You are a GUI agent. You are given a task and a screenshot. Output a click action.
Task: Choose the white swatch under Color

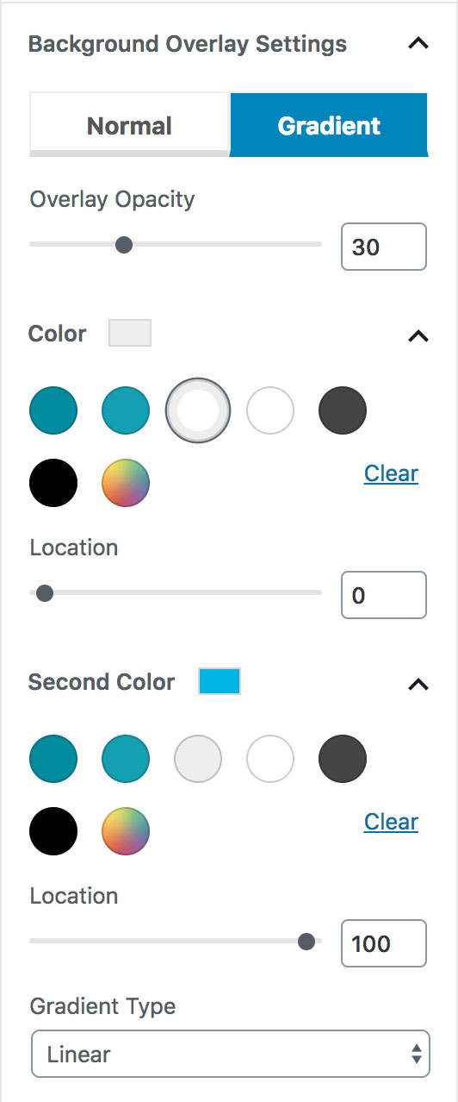click(270, 410)
